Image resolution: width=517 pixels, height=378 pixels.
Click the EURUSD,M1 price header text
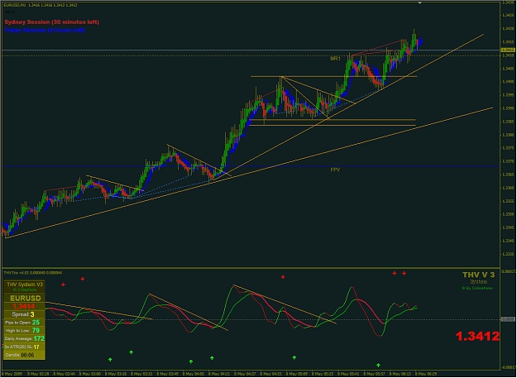pyautogui.click(x=41, y=5)
